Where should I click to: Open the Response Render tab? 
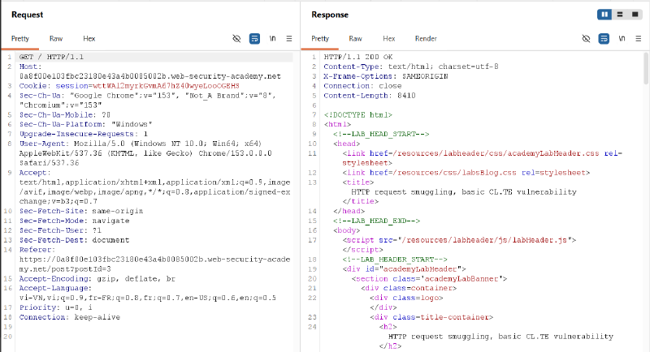point(426,38)
